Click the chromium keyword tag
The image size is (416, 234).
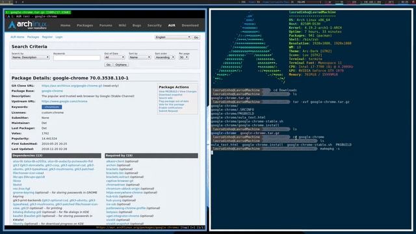pyautogui.click(x=52, y=107)
